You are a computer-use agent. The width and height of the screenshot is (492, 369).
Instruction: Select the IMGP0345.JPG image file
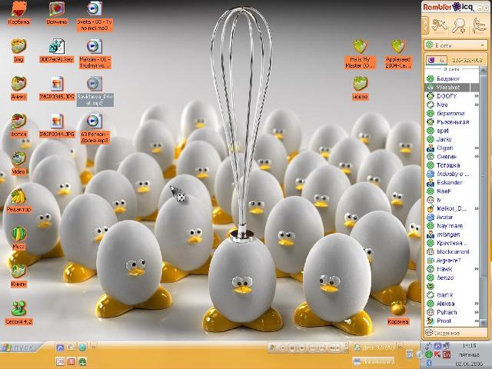coord(57,88)
